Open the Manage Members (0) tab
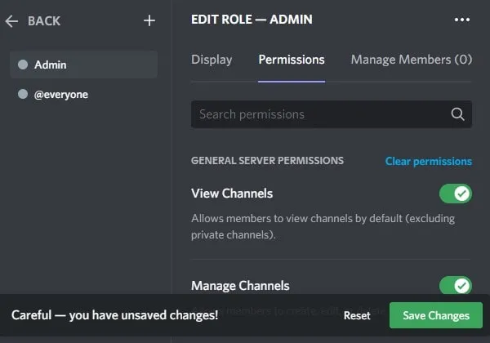Screen dimensions: 490x343 412,60
